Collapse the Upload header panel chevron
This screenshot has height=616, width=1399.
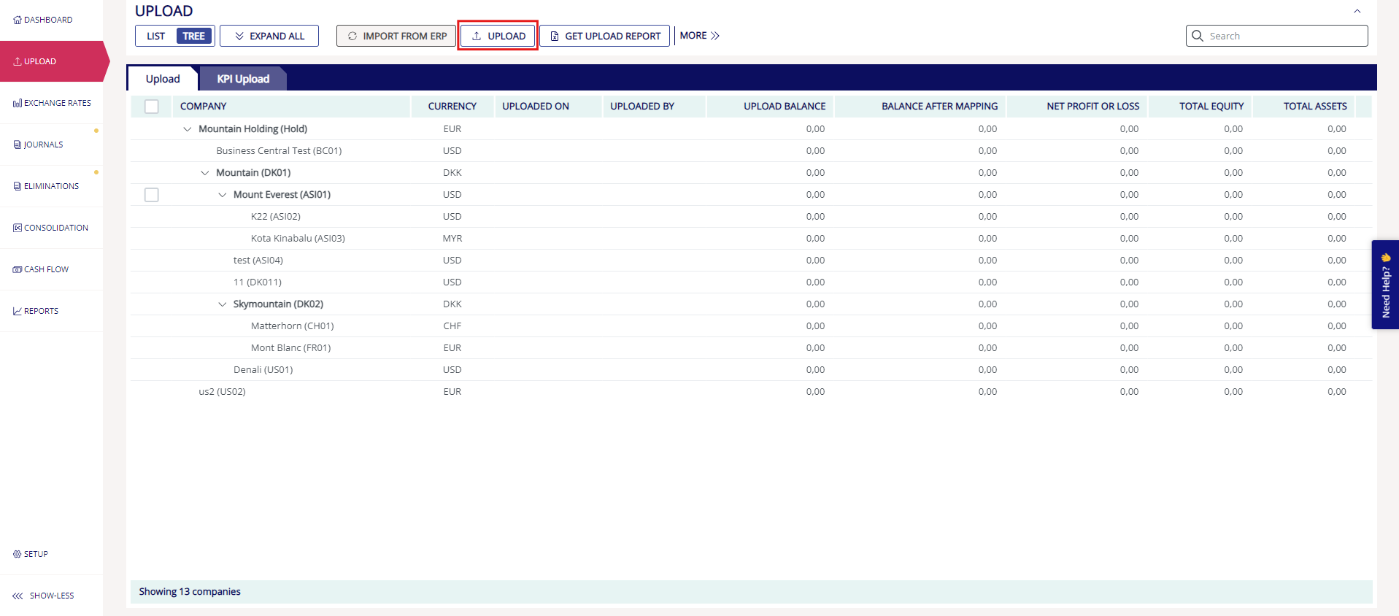tap(1357, 11)
